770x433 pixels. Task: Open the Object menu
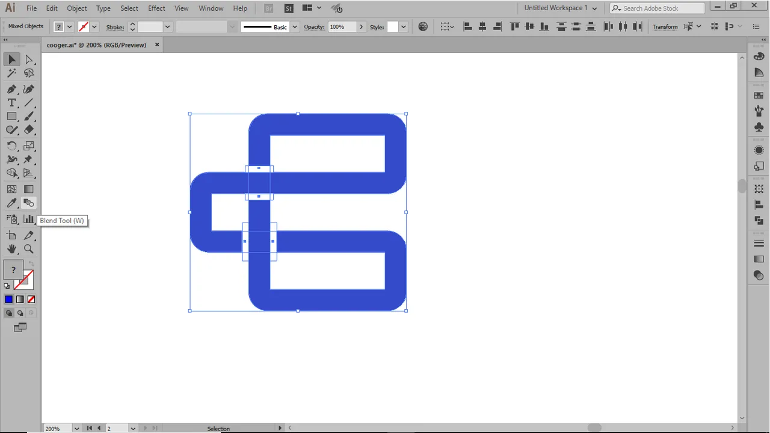click(77, 8)
